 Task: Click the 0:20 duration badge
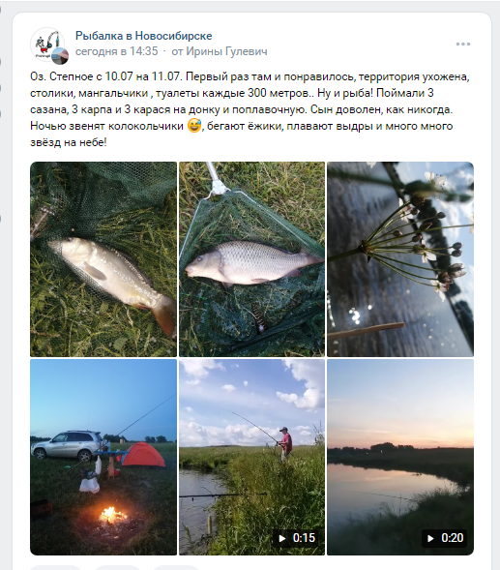coord(444,538)
